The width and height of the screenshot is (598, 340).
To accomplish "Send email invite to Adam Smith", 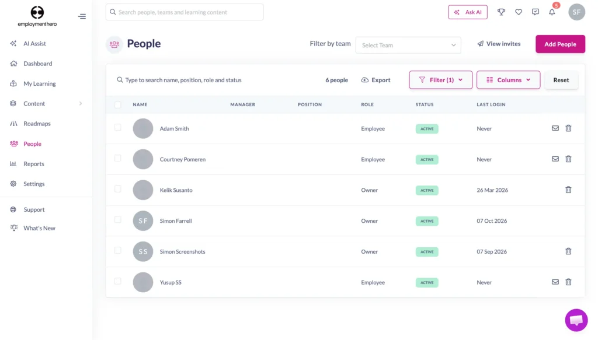I will (x=555, y=128).
